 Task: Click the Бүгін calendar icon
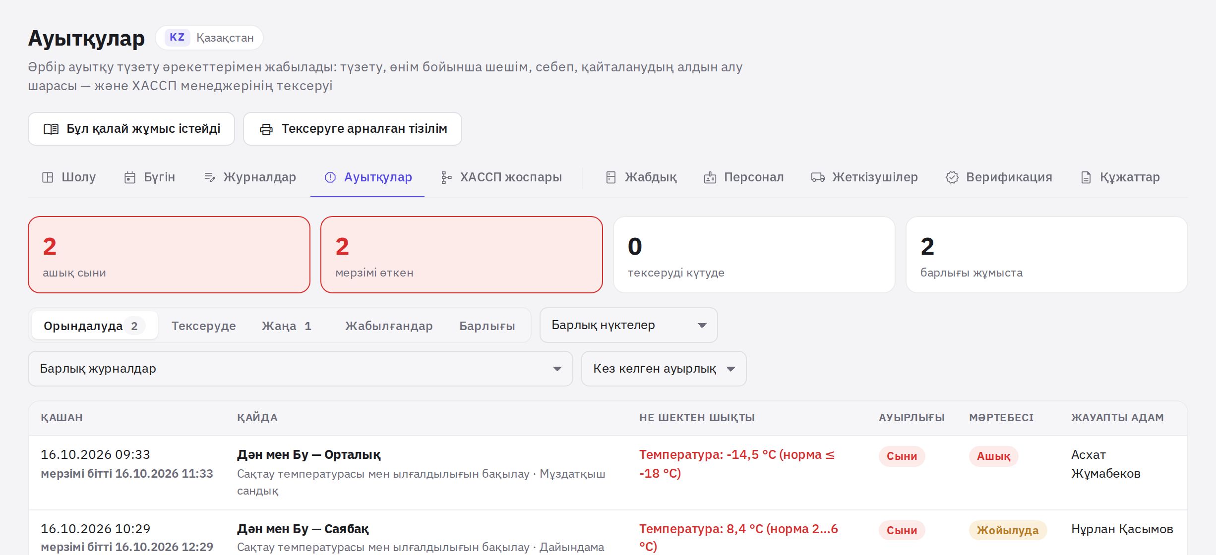[x=130, y=177]
